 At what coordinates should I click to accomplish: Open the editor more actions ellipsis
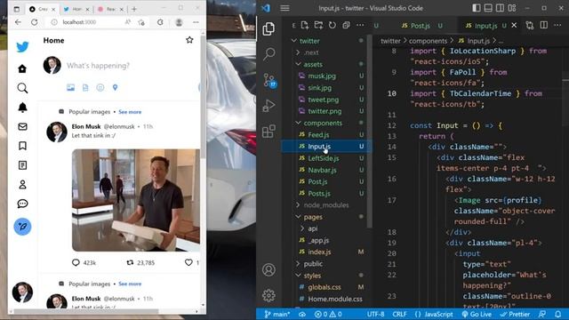pyautogui.click(x=557, y=25)
